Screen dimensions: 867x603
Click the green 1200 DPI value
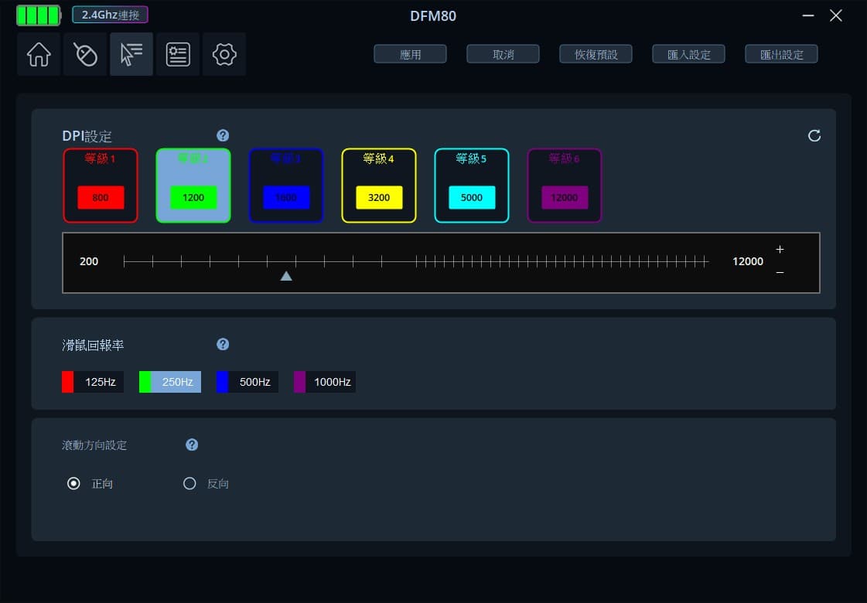click(193, 197)
